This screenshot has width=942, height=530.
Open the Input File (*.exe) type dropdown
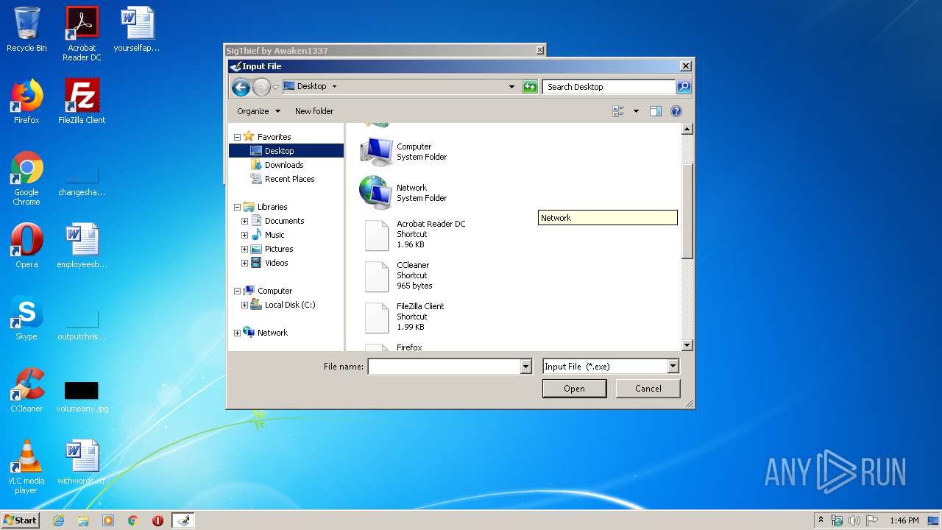point(673,366)
